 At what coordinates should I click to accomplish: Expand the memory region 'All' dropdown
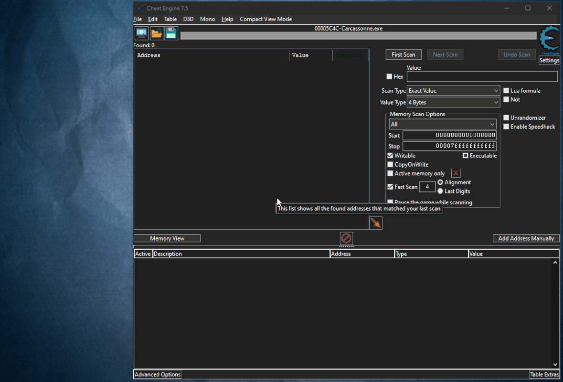(x=442, y=124)
